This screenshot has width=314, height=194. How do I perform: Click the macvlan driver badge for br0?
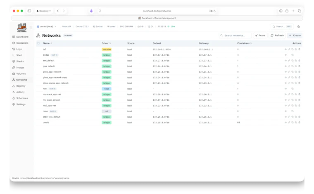107,50
